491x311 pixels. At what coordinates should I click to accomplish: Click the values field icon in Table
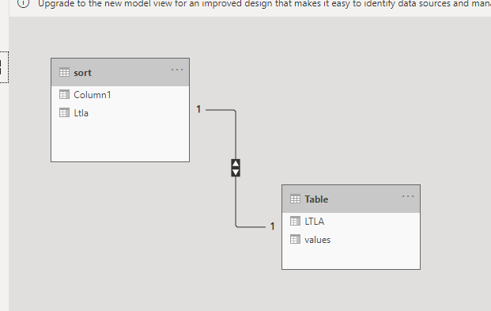(x=295, y=240)
